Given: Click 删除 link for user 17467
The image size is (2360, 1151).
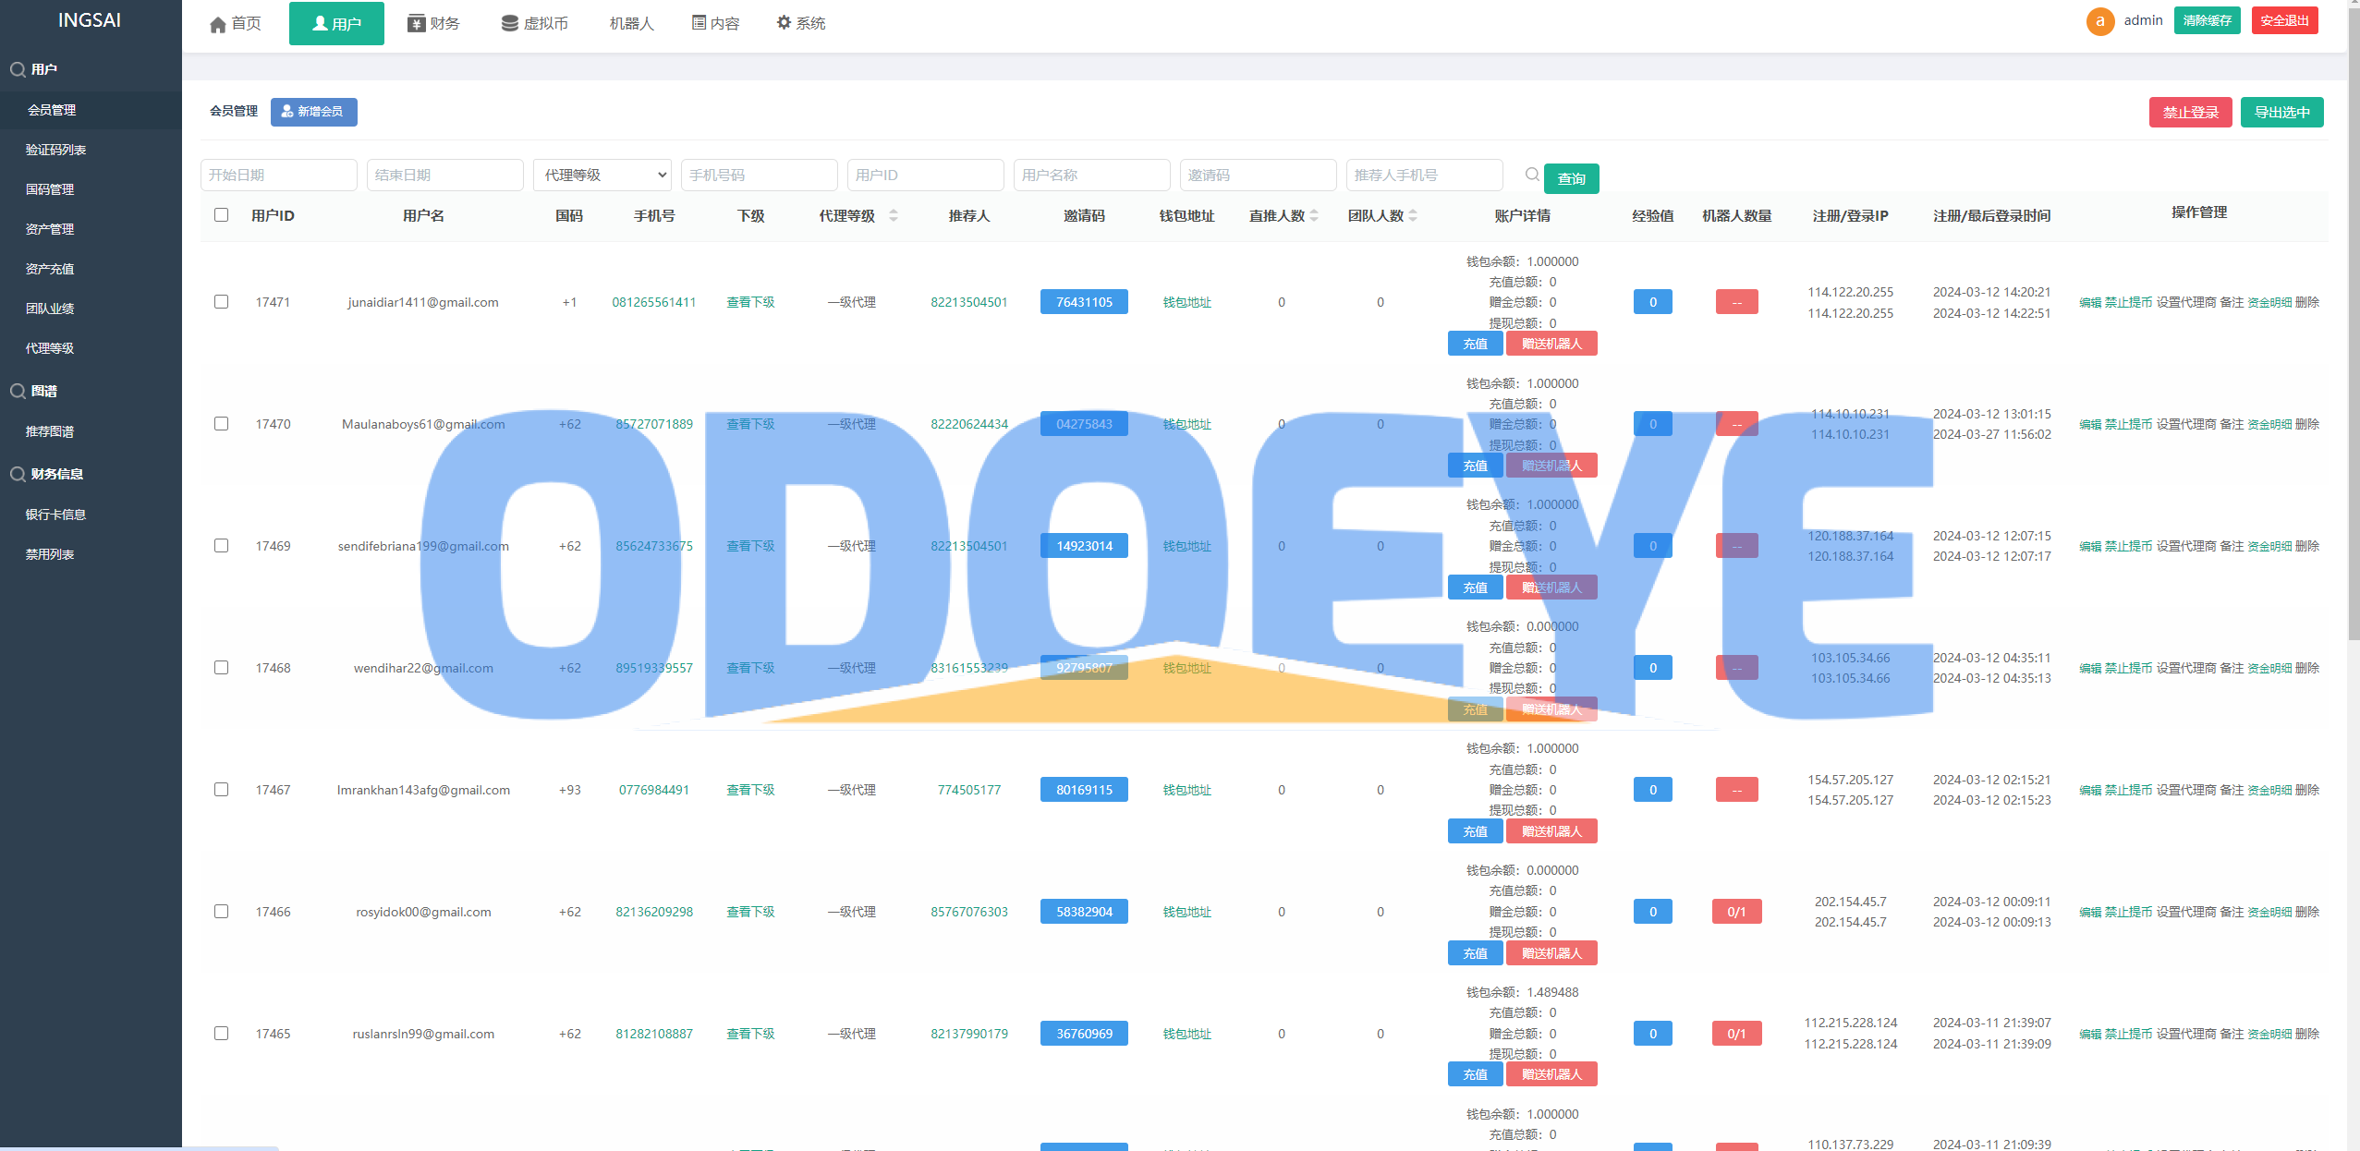Looking at the screenshot, I should [x=2306, y=790].
